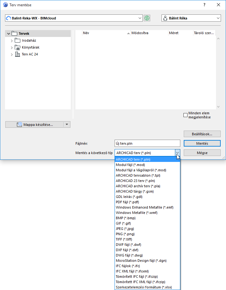
Task: Click the file list scroll up arrow
Action: [x=218, y=39]
